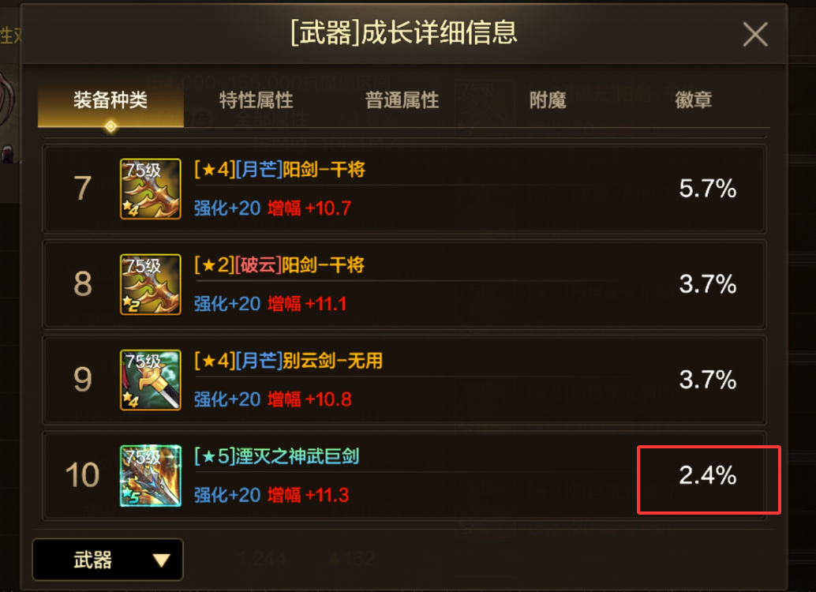This screenshot has width=816, height=592.
Task: Open the 普通属性 tab
Action: [402, 100]
